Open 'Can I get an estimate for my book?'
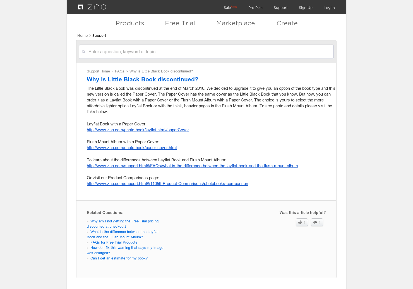The image size is (413, 289). [119, 258]
